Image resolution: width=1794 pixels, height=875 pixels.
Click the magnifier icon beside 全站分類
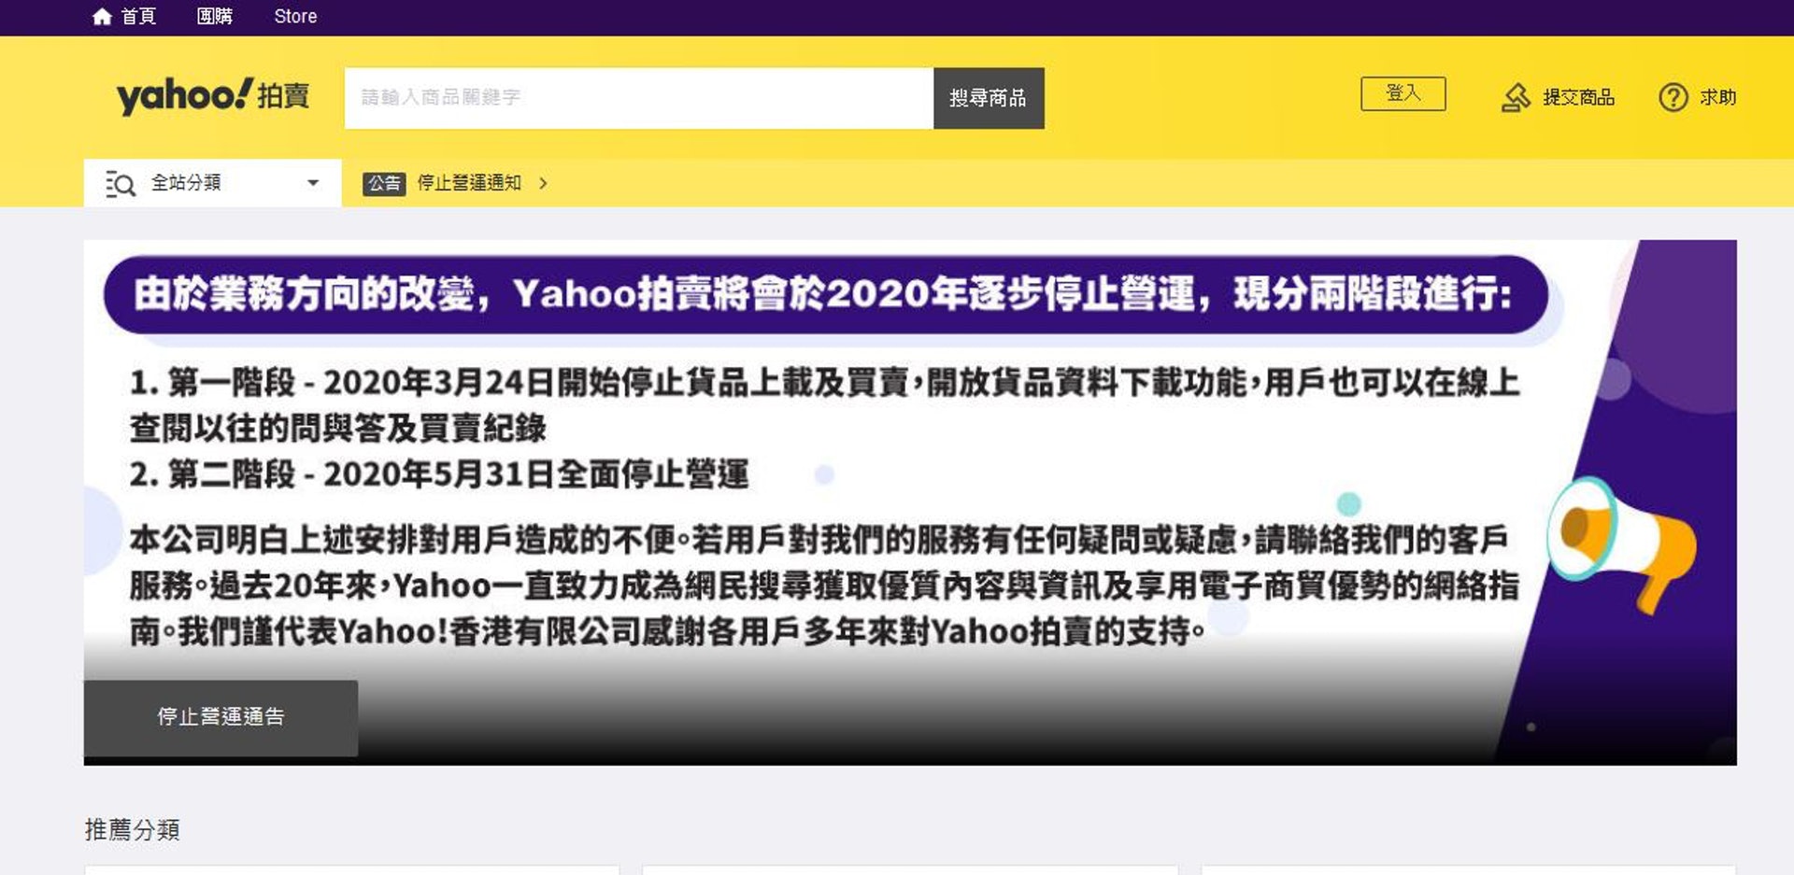coord(120,183)
